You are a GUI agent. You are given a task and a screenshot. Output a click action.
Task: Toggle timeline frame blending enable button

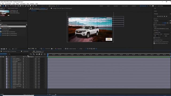pyautogui.click(x=39, y=54)
